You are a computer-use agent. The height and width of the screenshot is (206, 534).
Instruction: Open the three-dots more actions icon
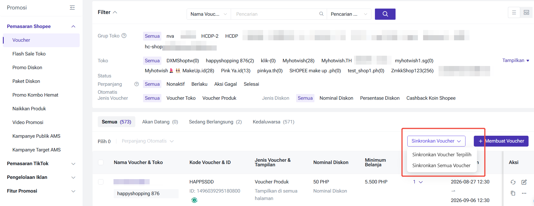(x=524, y=193)
